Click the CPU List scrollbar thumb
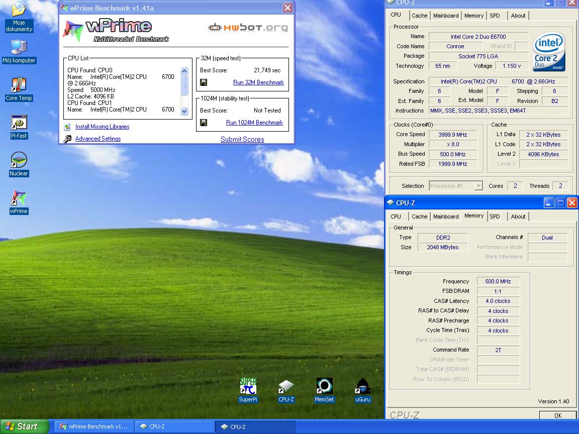 coord(184,85)
